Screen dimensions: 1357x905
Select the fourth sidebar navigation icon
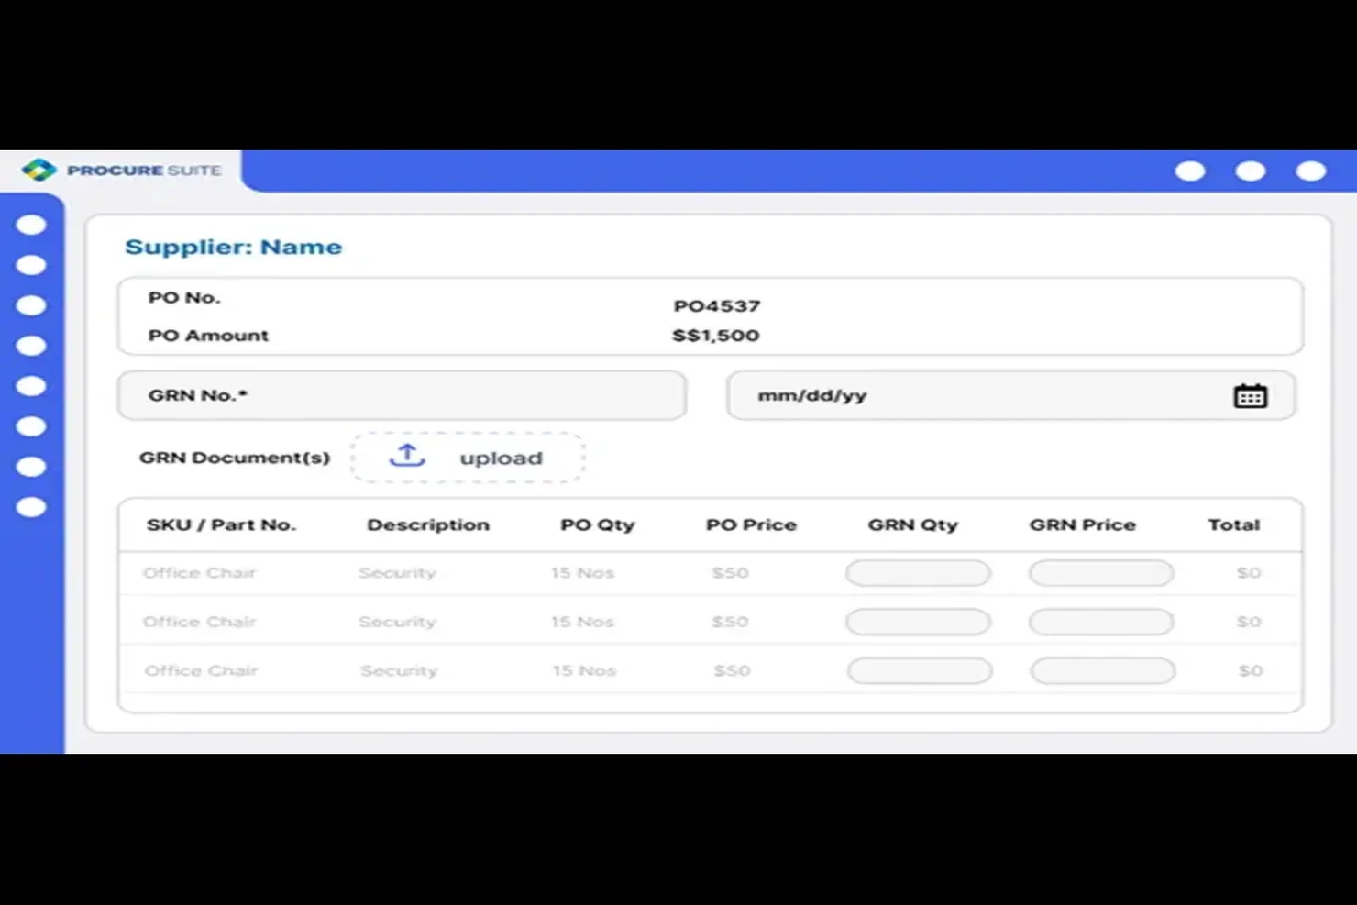click(32, 345)
